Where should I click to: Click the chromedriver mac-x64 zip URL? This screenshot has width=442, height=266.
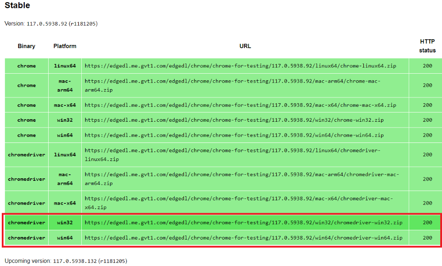click(239, 203)
